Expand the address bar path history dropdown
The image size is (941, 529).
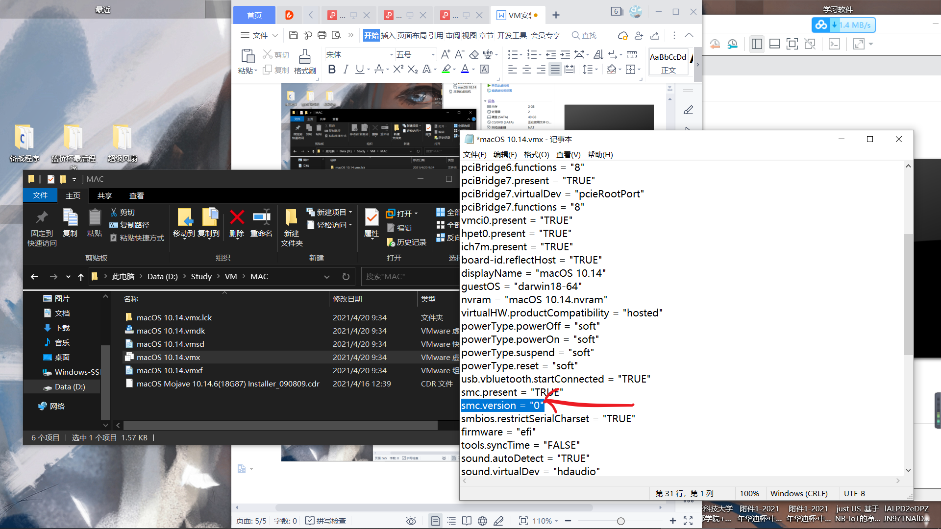pos(327,277)
